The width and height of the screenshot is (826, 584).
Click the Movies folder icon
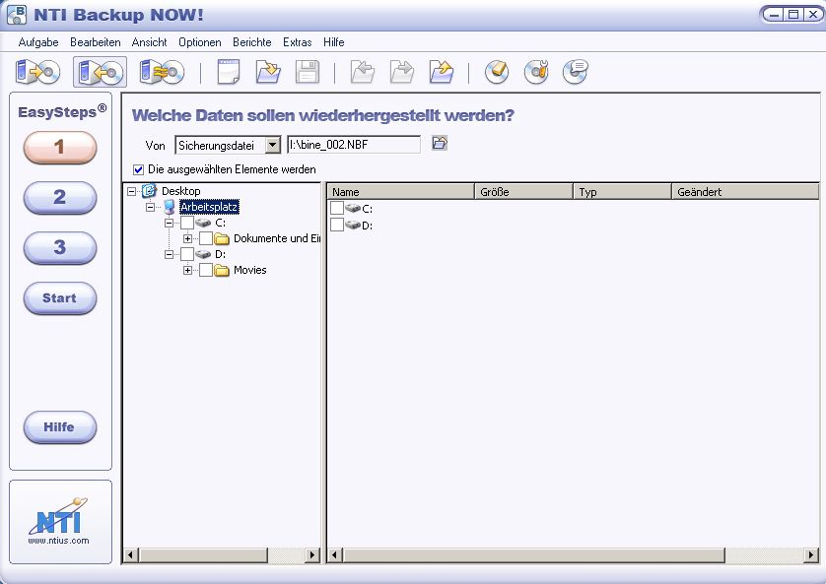pyautogui.click(x=222, y=271)
